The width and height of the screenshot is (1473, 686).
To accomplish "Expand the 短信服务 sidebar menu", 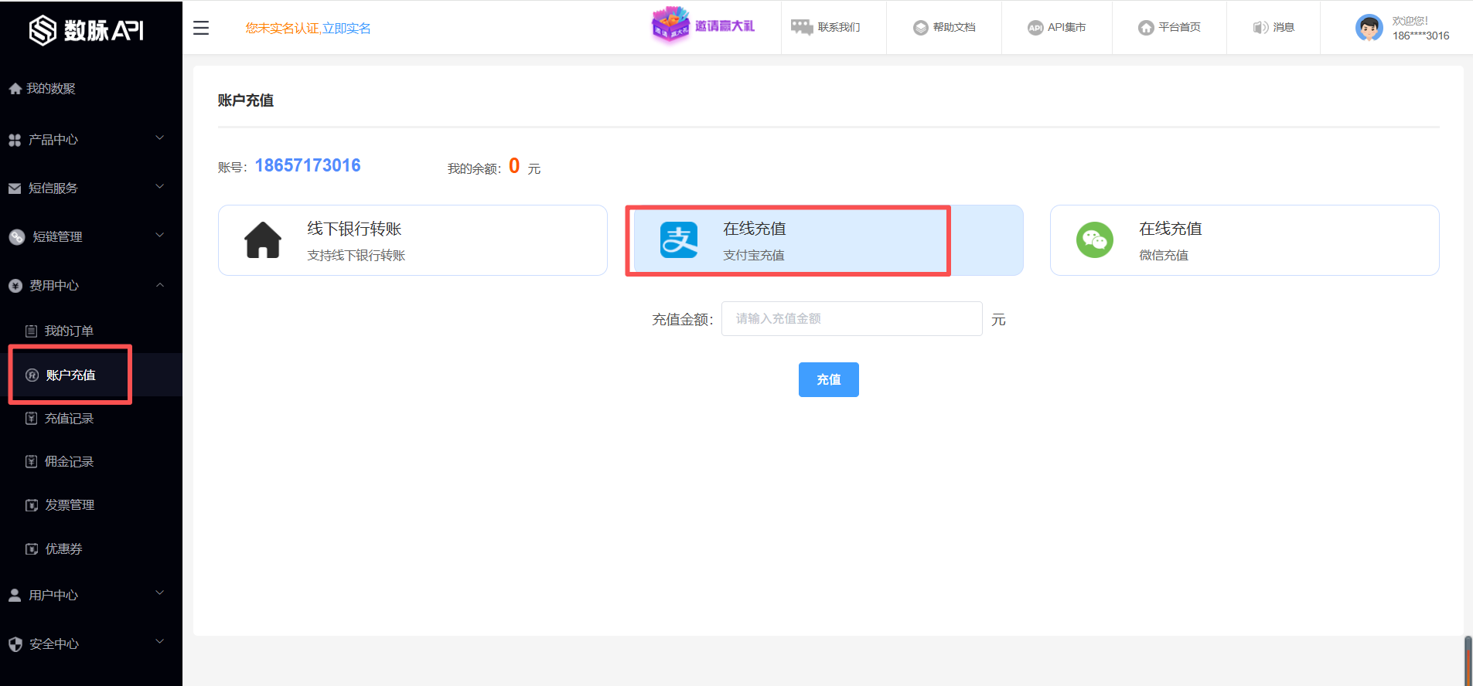I will point(87,188).
